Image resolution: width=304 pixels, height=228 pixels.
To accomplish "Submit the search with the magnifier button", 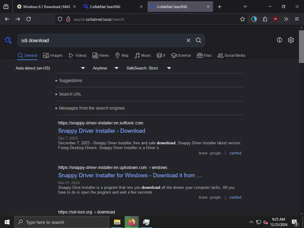I will tap(198, 40).
